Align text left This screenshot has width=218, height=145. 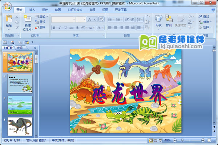coord(110,28)
